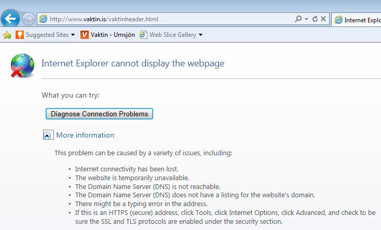Expand the Web Slice Gallery dropdown arrow

[200, 35]
